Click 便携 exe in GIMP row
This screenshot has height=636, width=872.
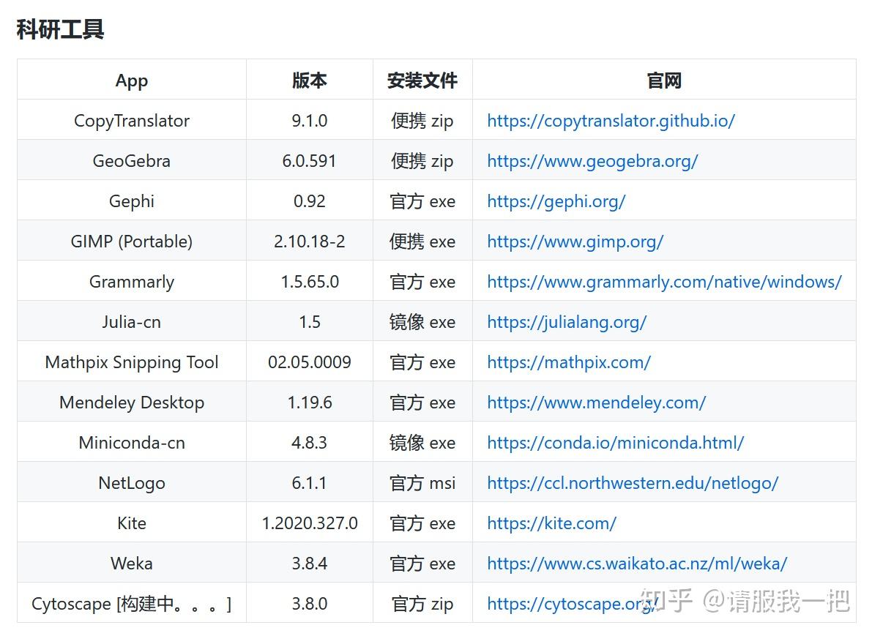[422, 242]
